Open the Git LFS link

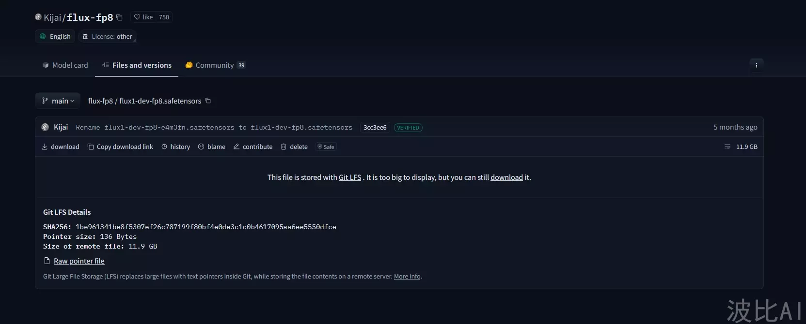tap(350, 177)
